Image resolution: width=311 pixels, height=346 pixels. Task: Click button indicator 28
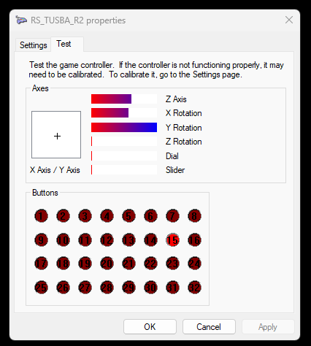point(107,288)
